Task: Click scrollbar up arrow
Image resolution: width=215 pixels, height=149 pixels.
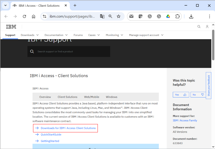Action: pos(213,25)
